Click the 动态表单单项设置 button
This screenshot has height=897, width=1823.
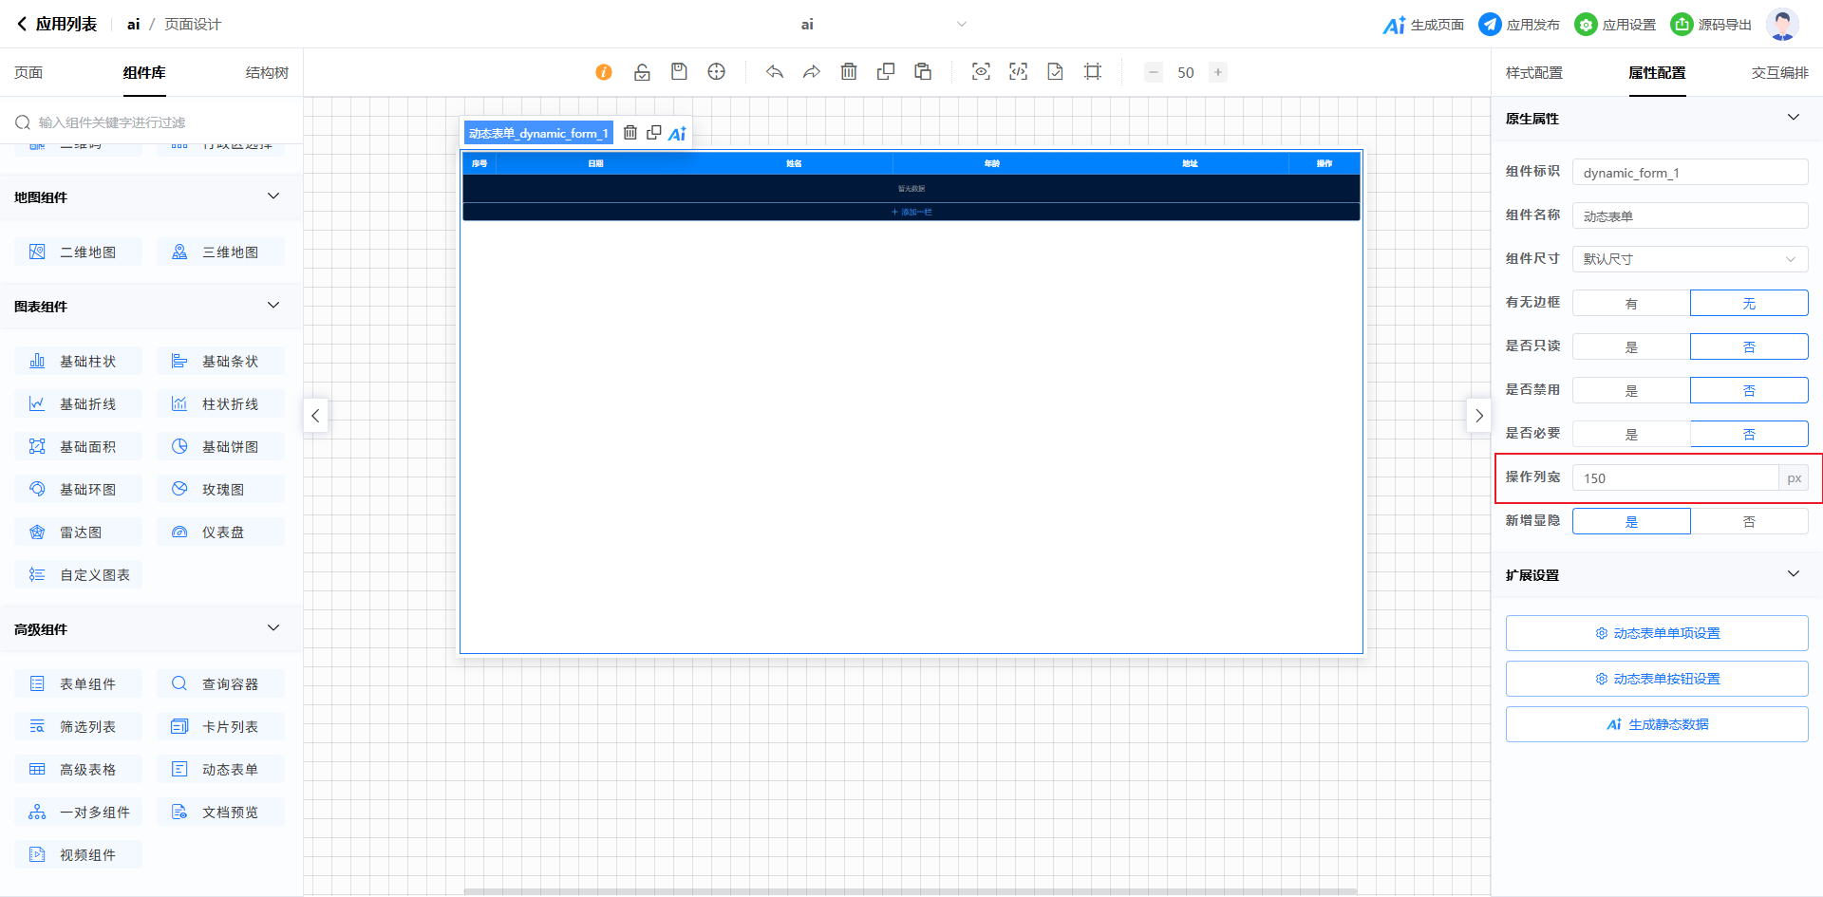[1657, 633]
